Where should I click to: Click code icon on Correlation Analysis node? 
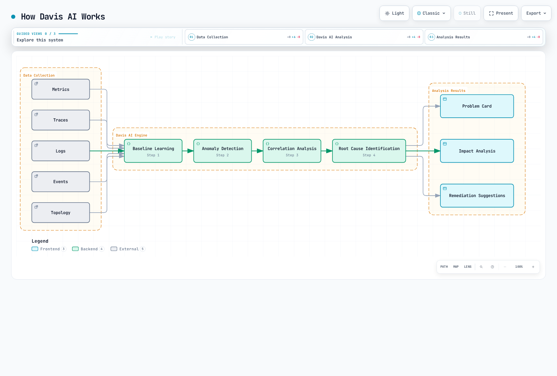click(268, 144)
